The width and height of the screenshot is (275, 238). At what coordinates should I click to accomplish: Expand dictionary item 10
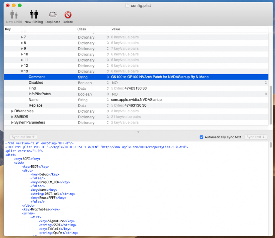coord(22,54)
